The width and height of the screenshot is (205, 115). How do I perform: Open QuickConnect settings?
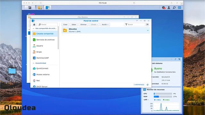[x=45, y=68]
